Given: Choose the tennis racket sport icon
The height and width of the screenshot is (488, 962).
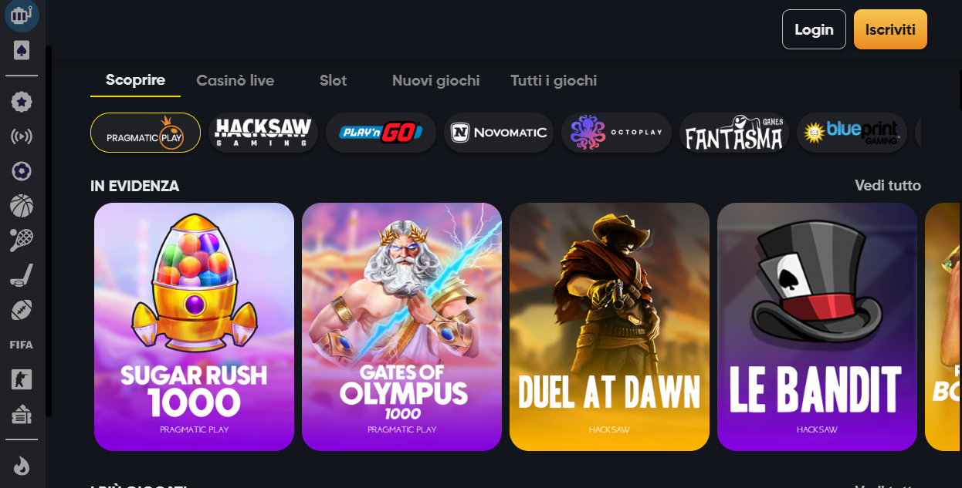Looking at the screenshot, I should click(x=22, y=241).
